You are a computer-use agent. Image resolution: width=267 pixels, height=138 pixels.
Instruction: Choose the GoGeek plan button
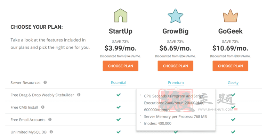[x=230, y=66]
